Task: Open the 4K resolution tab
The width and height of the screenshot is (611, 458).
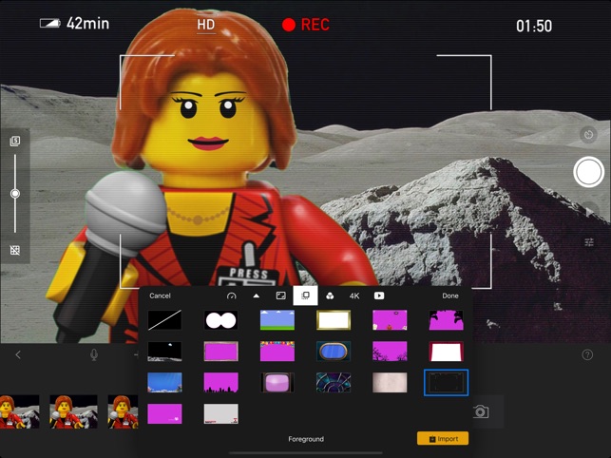Action: click(x=354, y=296)
